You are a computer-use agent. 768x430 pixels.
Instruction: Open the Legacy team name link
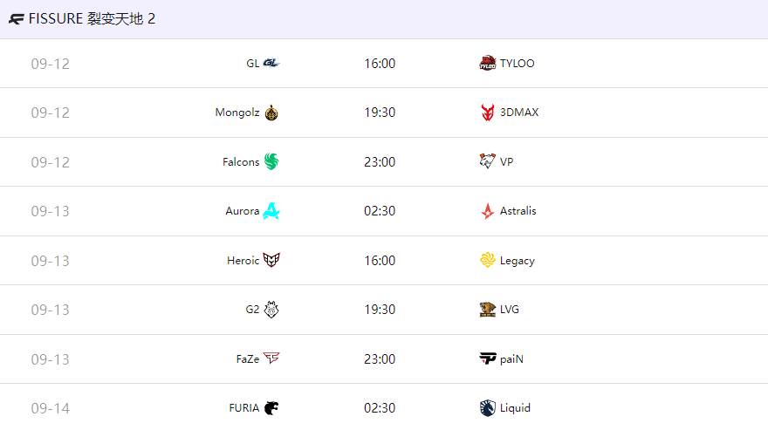tap(518, 261)
